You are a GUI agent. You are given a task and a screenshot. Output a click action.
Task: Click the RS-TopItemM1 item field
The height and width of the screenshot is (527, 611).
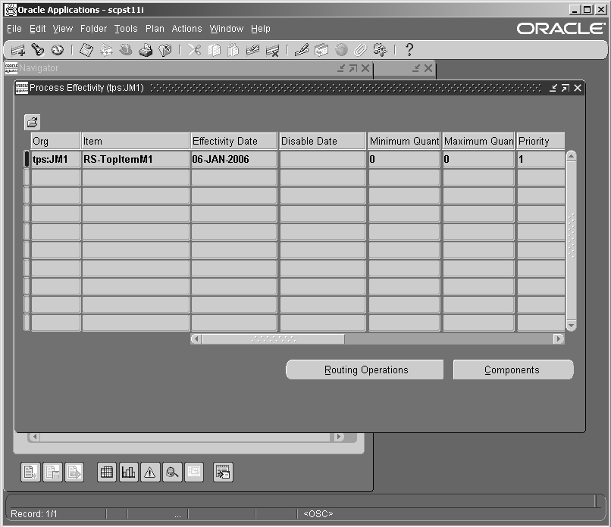(x=135, y=159)
